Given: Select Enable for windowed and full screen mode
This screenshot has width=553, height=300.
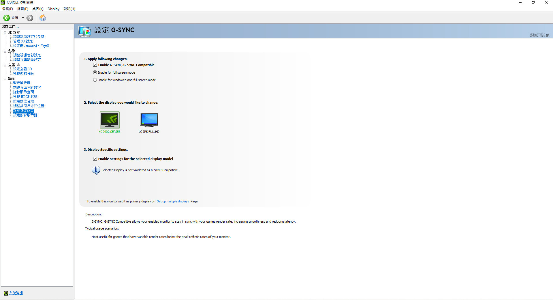Looking at the screenshot, I should [95, 80].
